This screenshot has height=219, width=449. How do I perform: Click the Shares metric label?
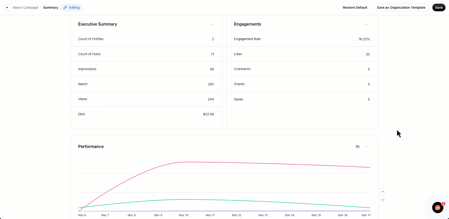239,84
